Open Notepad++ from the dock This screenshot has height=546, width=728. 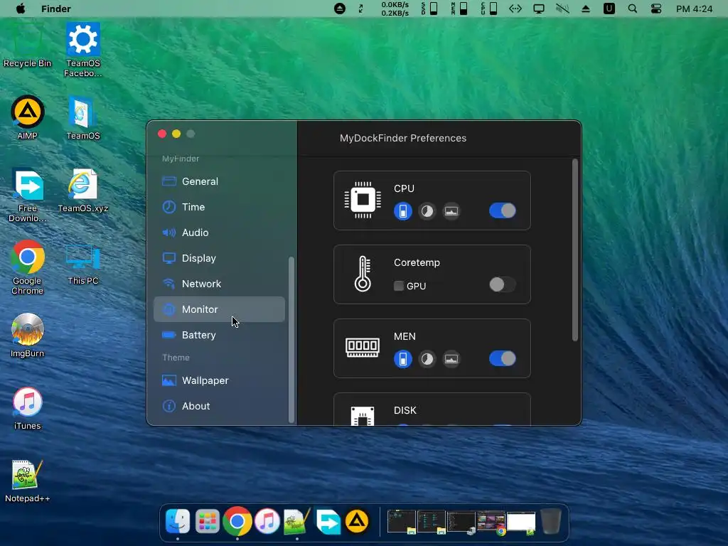point(297,521)
